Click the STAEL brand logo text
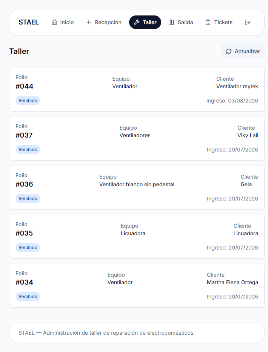The width and height of the screenshot is (268, 352). [x=29, y=22]
